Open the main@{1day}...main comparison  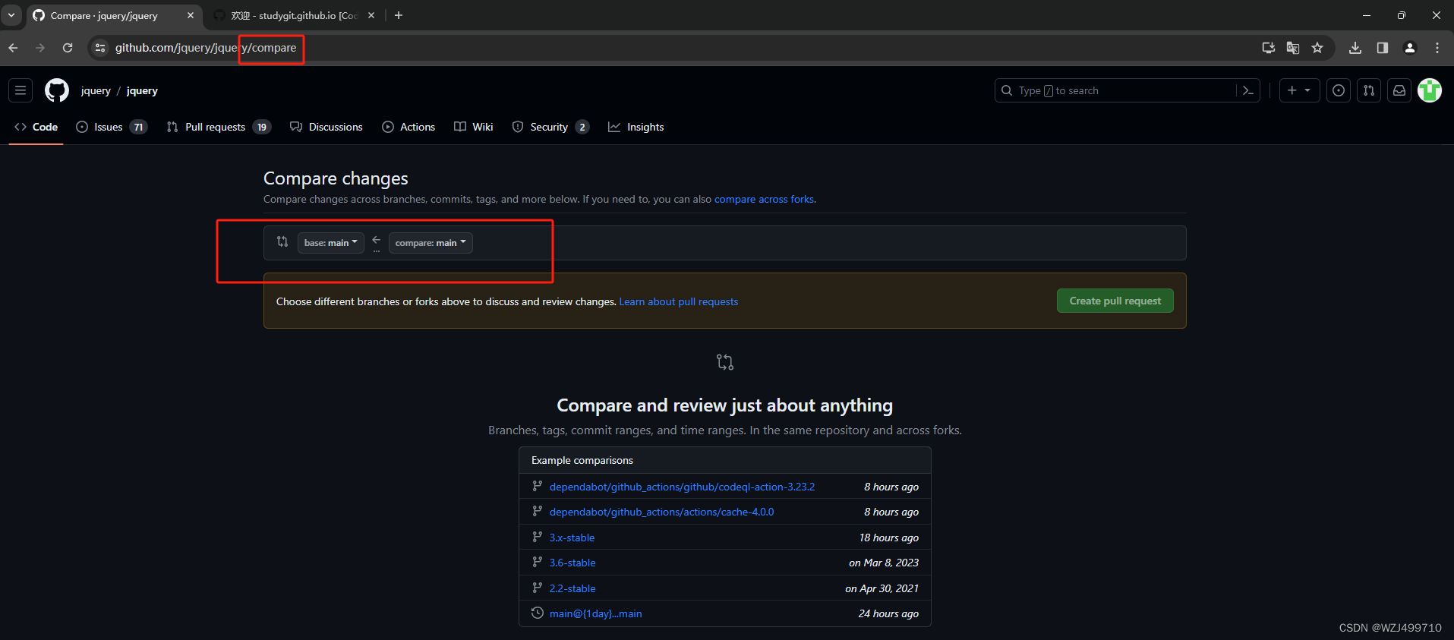pos(595,614)
